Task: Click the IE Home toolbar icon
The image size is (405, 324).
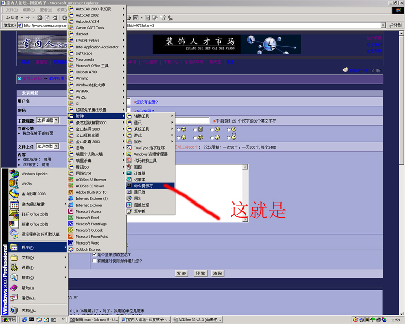Action: pos(55,18)
